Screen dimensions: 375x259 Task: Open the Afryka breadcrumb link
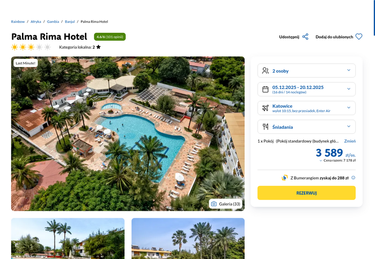pos(36,22)
